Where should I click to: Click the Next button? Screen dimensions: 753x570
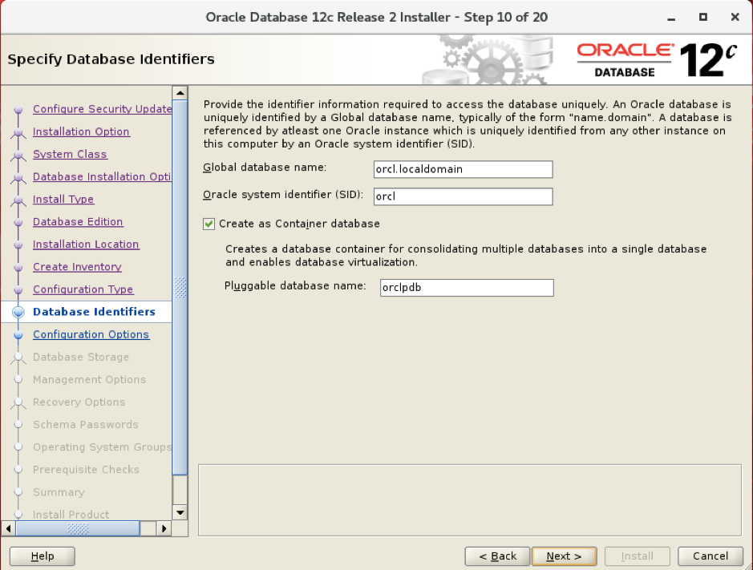coord(564,556)
